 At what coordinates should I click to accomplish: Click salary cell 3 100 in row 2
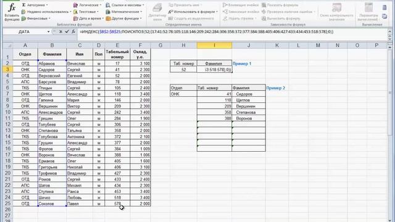tap(140, 64)
